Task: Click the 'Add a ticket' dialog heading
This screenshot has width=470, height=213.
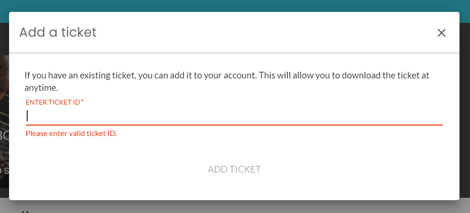Action: point(58,32)
